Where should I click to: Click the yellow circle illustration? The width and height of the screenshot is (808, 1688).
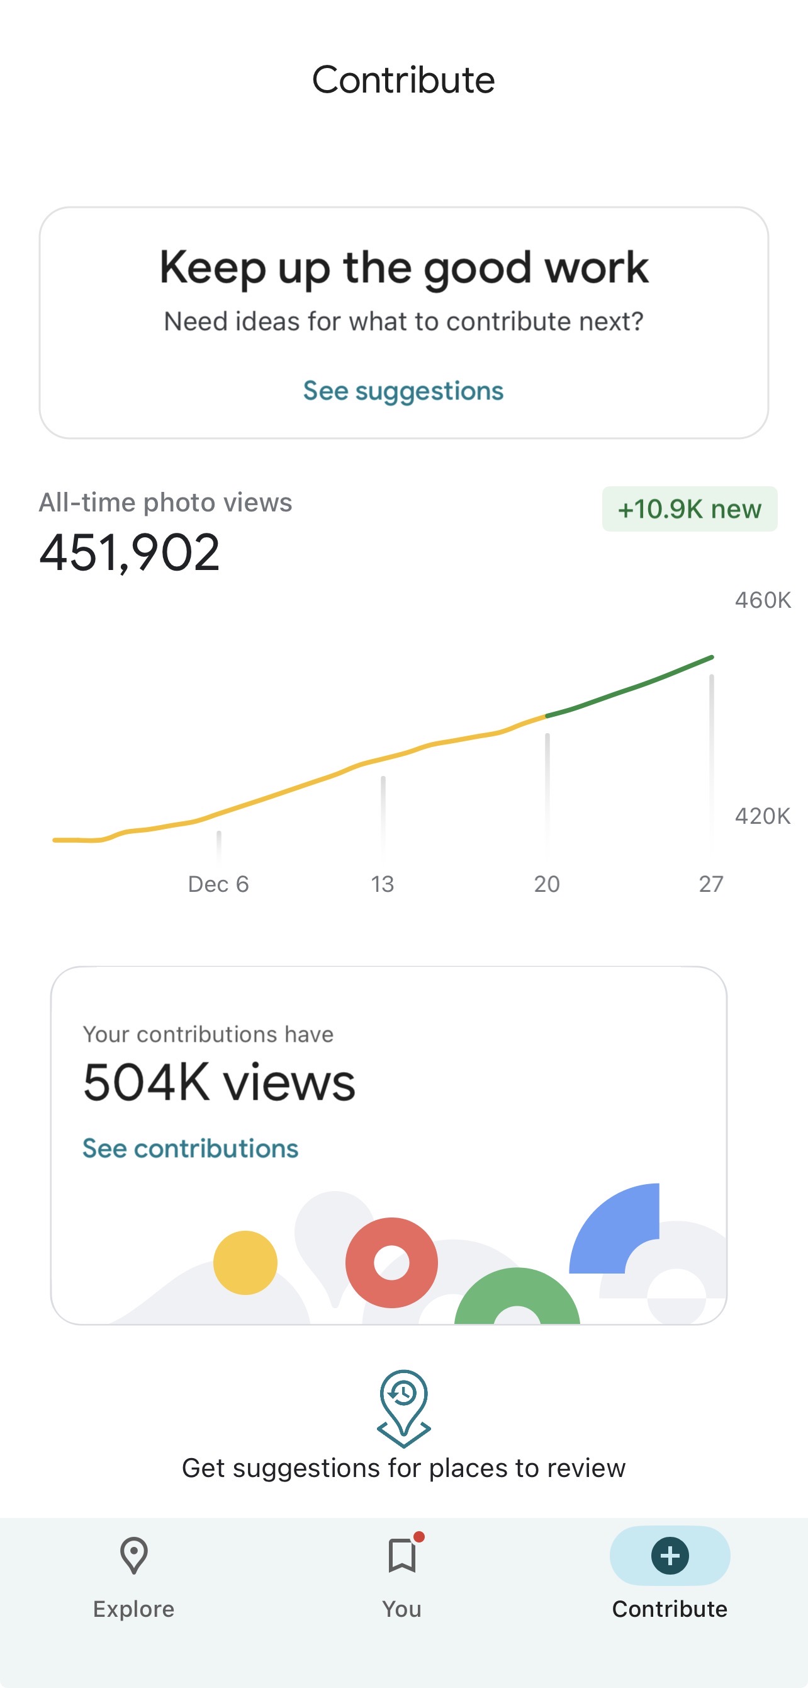[245, 1263]
